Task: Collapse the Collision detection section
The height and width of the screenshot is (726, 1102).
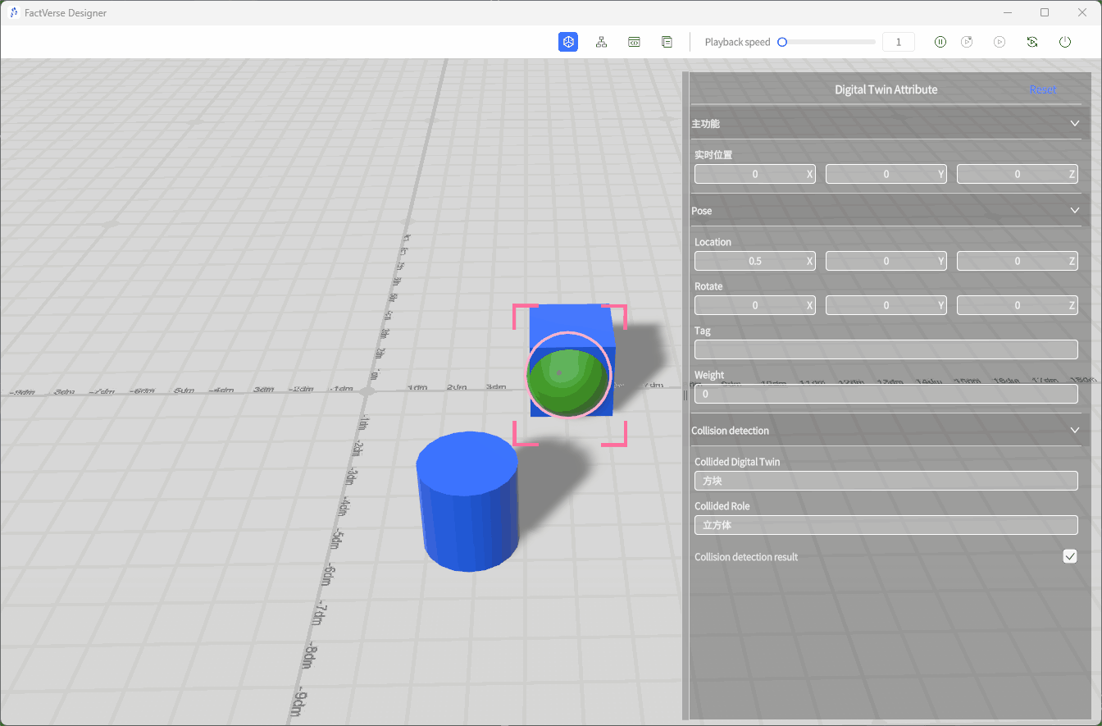Action: coord(1074,430)
